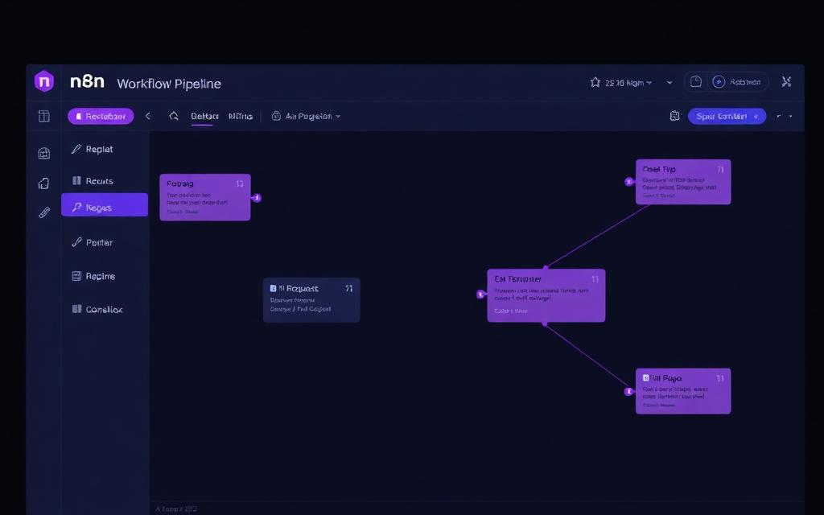This screenshot has height=515, width=824.
Task: Open the arrow inside the blue Spur button
Action: 756,117
